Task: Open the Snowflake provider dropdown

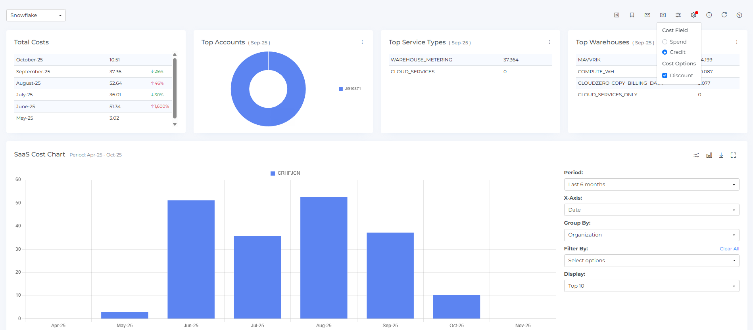Action: pos(36,15)
